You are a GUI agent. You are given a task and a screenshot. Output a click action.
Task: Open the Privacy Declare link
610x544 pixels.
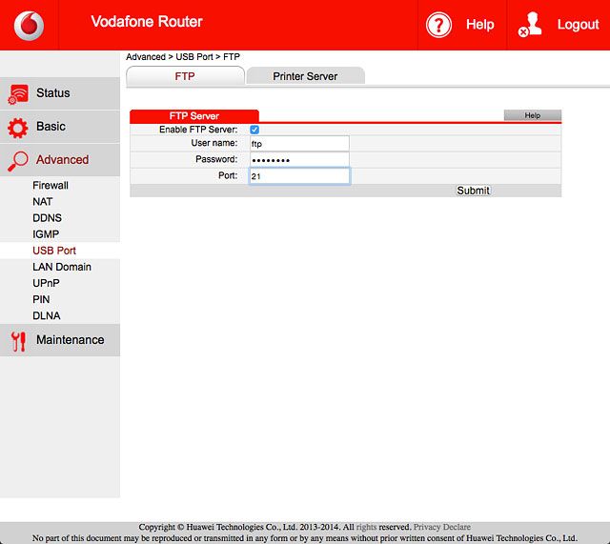442,527
